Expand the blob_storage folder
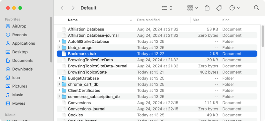 point(59,47)
